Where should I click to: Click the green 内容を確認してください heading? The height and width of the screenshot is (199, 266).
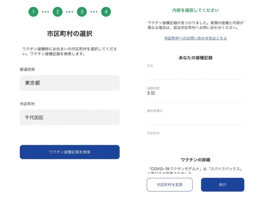click(x=196, y=11)
